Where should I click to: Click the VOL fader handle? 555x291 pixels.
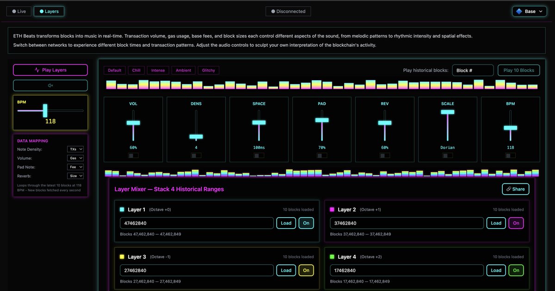[133, 123]
